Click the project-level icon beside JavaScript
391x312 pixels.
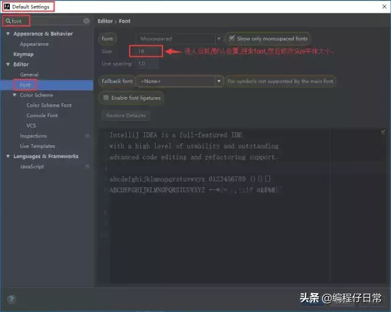pyautogui.click(x=87, y=167)
